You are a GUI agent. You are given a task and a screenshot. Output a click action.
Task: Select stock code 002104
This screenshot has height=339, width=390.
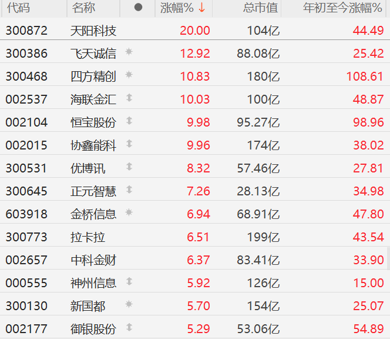pyautogui.click(x=26, y=122)
